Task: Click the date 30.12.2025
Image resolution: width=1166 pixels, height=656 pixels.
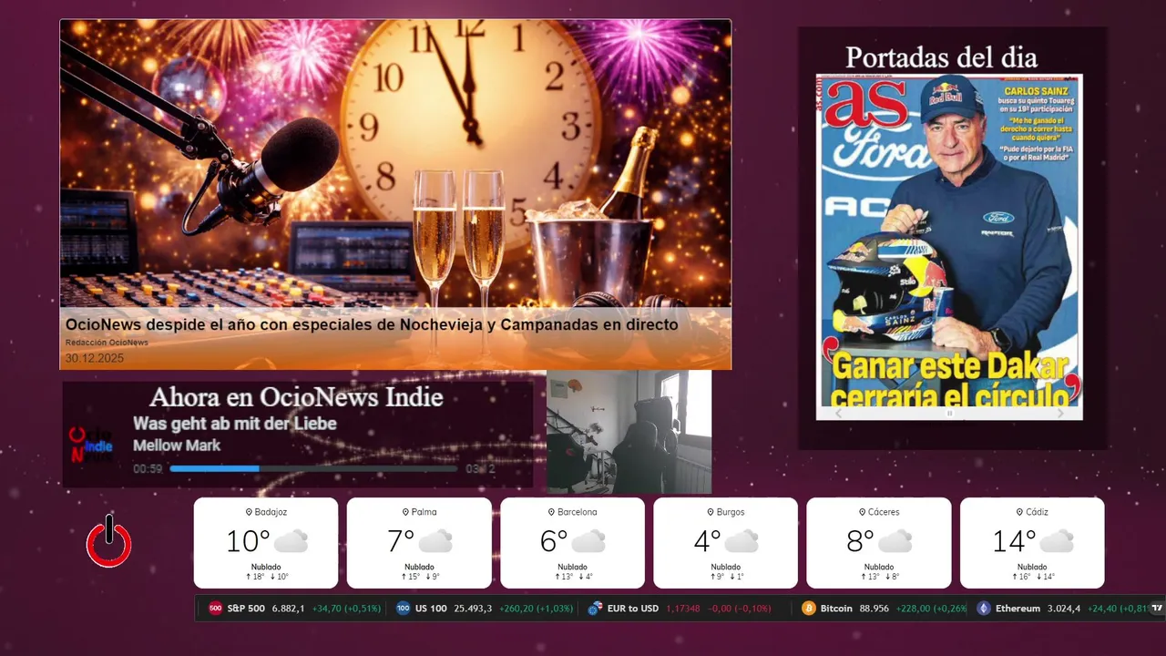Action: click(94, 358)
